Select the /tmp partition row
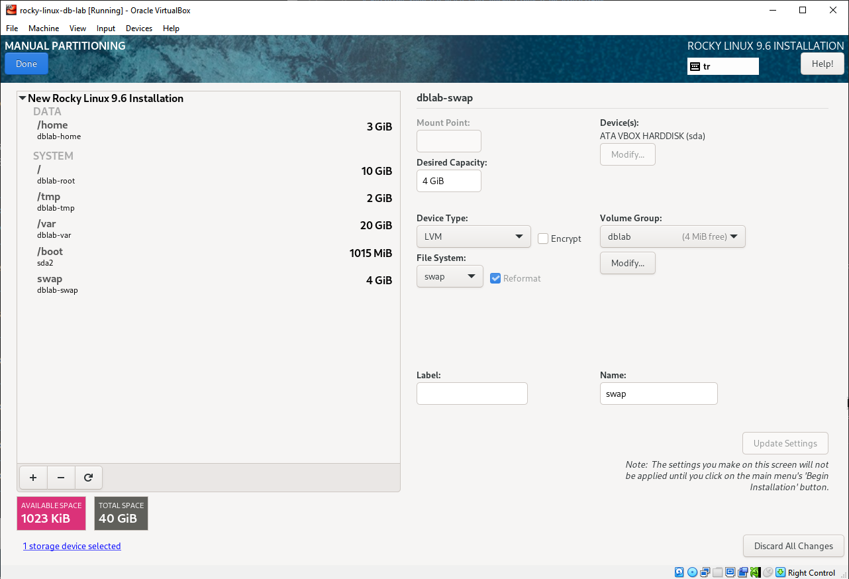 (x=208, y=201)
